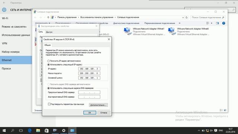Select the Сеть tab in wireless properties

tap(41, 32)
